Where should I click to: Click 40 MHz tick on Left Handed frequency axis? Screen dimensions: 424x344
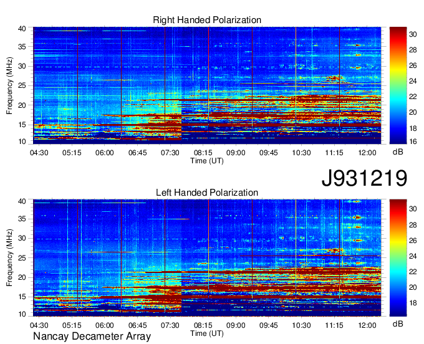pyautogui.click(x=22, y=201)
